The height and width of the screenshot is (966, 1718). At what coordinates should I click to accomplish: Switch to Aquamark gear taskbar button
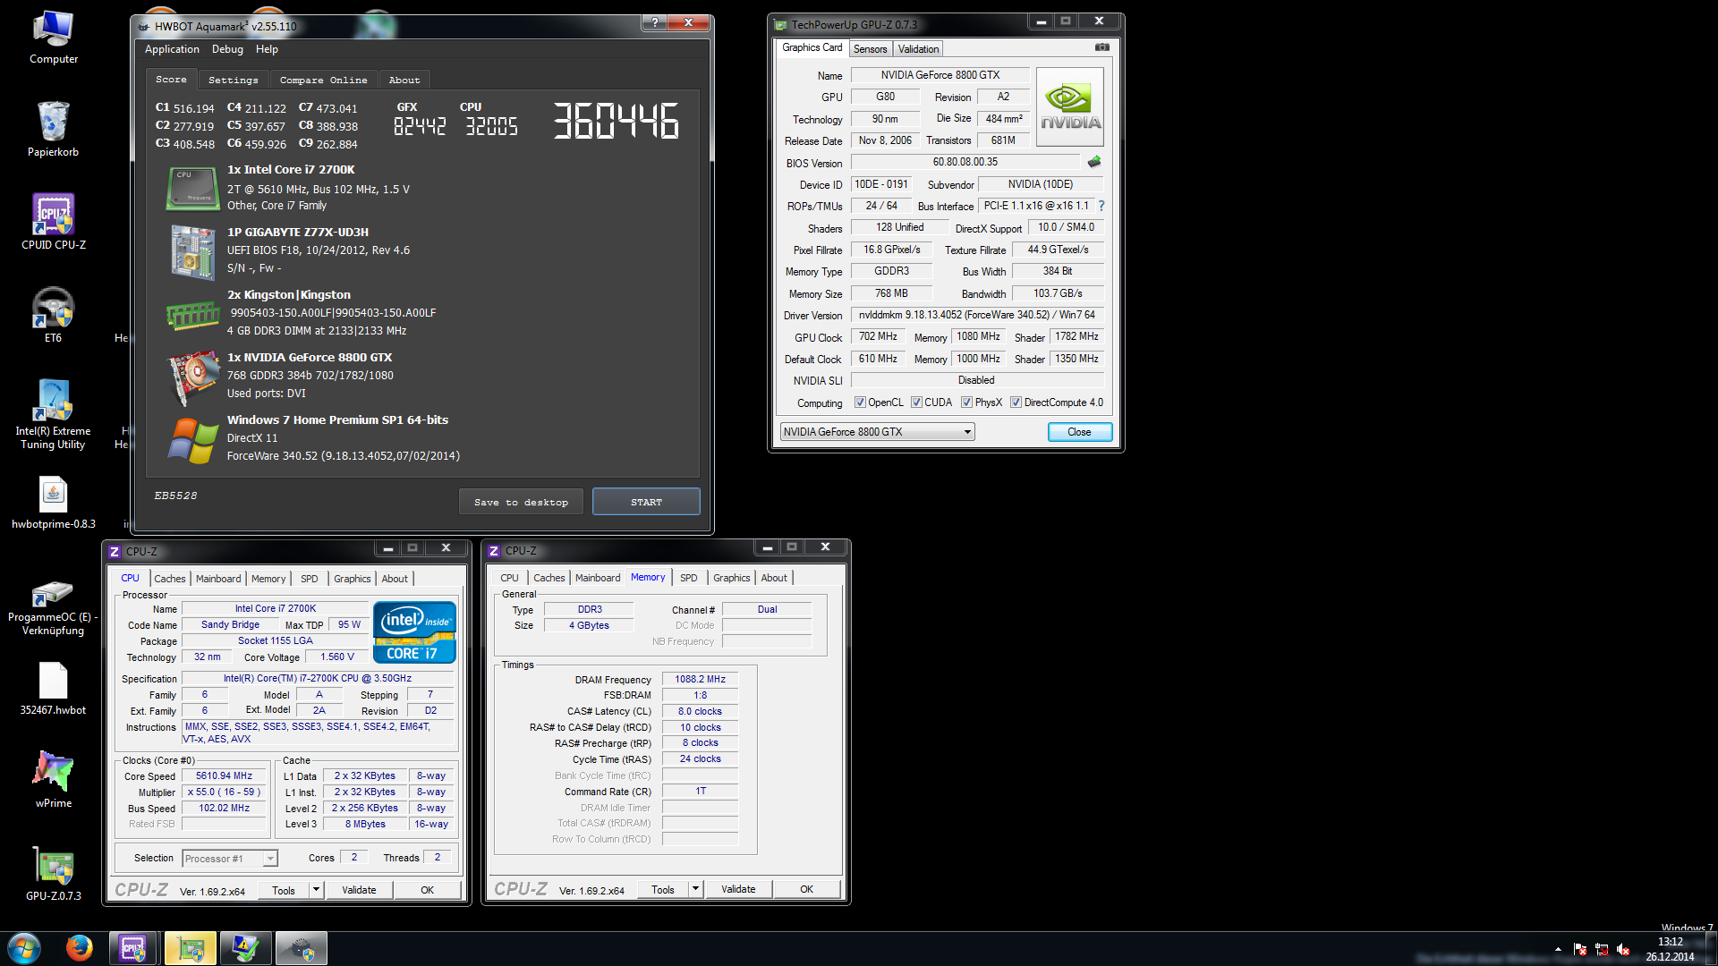(x=302, y=948)
